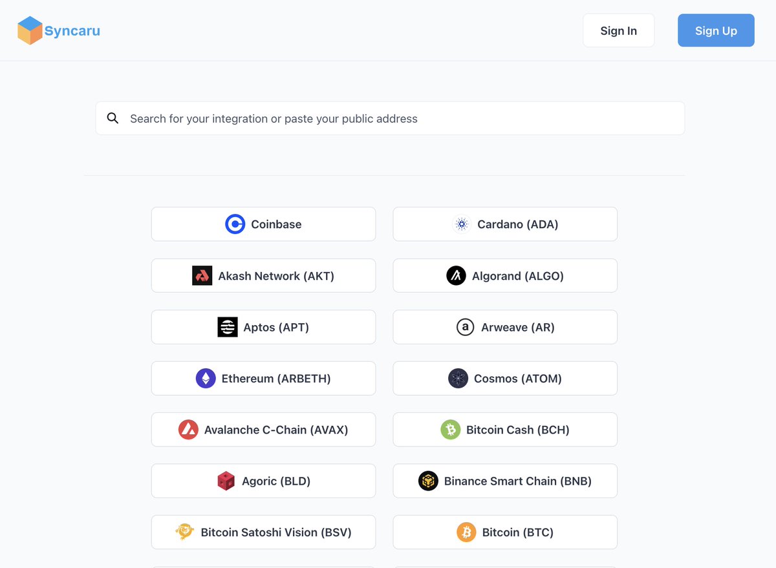The image size is (776, 568).
Task: Click the Cosmos logo icon
Action: pos(458,379)
